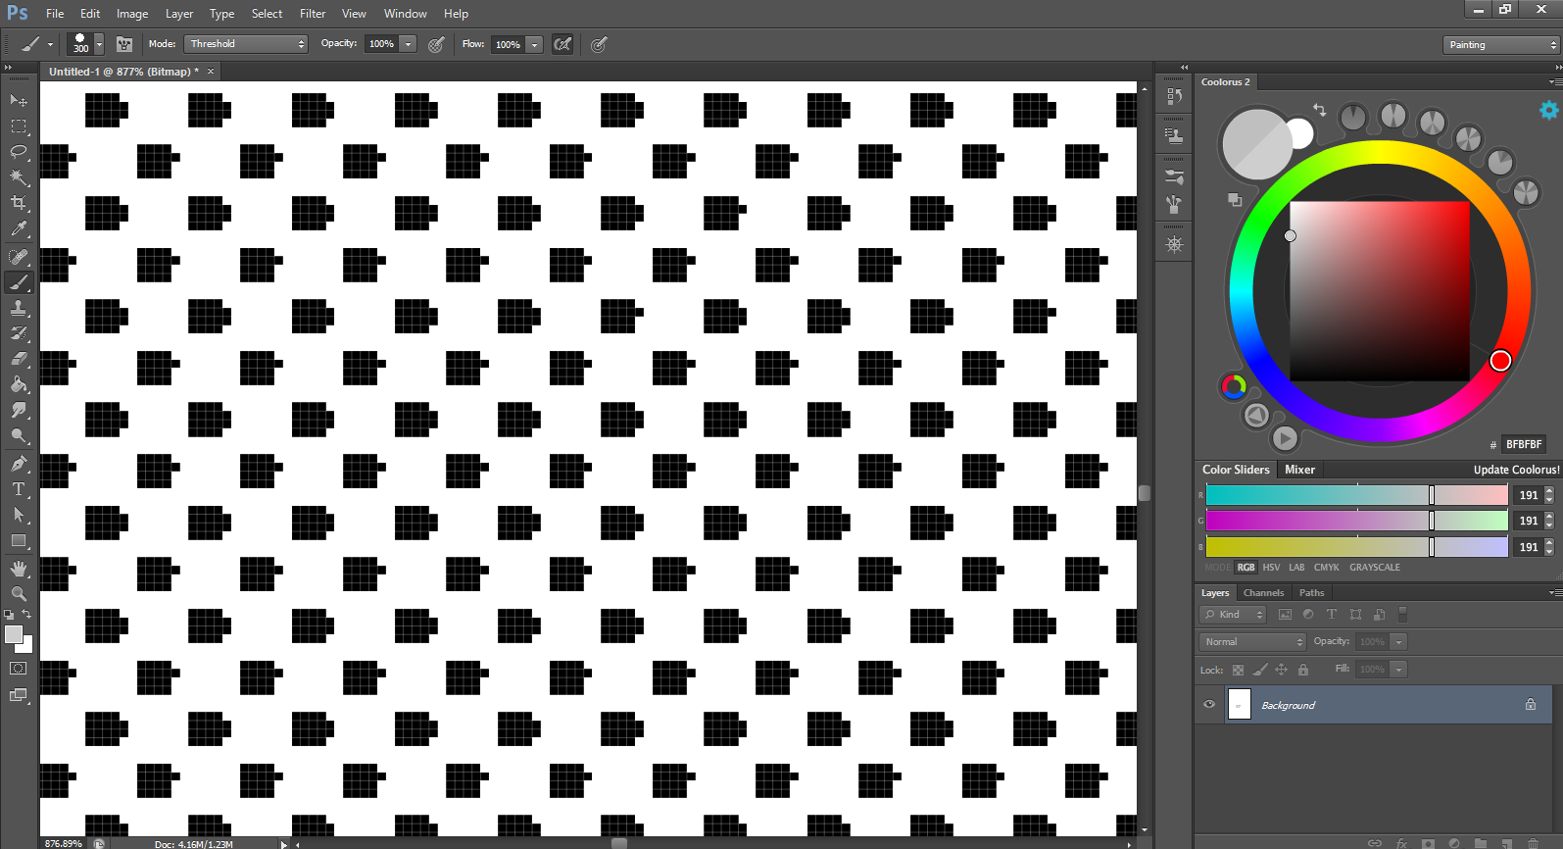Toggle pixel layer filter in Layers panel
This screenshot has width=1563, height=849.
point(1285,615)
